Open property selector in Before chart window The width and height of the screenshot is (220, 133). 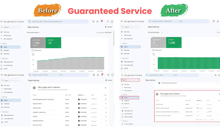[11, 27]
